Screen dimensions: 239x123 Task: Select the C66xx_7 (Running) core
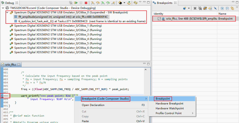pyautogui.click(x=56, y=52)
